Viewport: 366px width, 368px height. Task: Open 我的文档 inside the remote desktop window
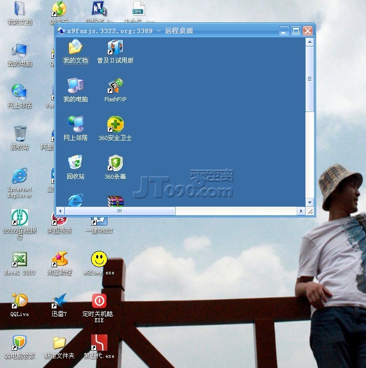[76, 51]
